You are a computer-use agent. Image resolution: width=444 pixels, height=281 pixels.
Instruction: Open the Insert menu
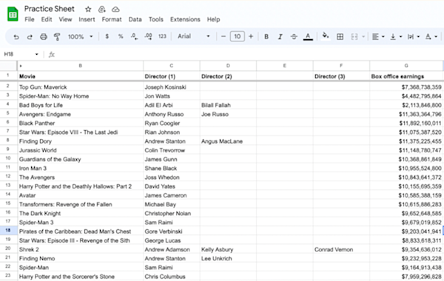click(87, 19)
